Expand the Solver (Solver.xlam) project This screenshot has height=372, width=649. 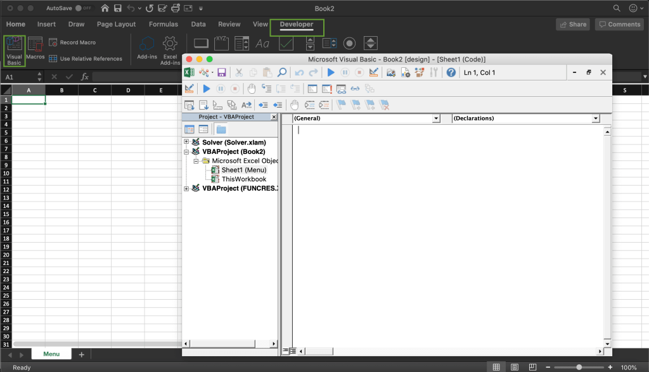tap(186, 142)
